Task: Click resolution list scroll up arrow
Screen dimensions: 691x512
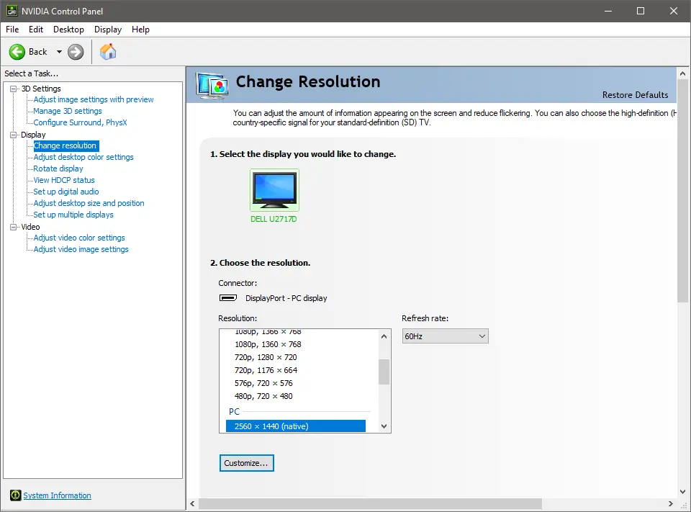Action: pyautogui.click(x=384, y=336)
